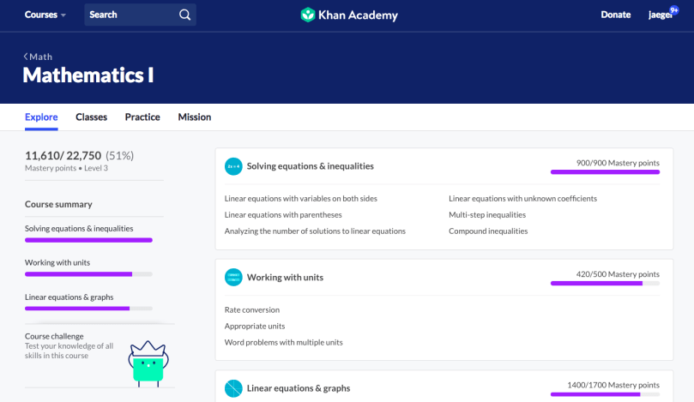694x402 pixels.
Task: Open Analyzing the number of solutions lesson
Action: [315, 231]
